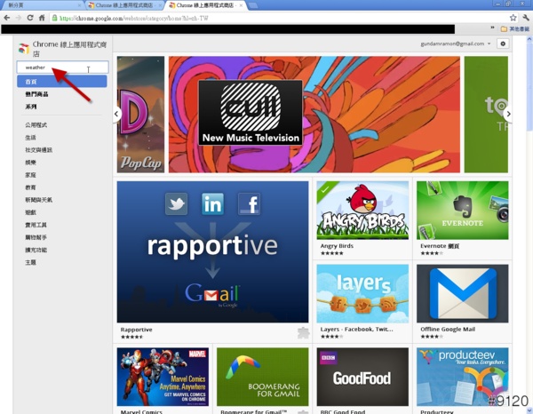533x414 pixels.
Task: Open the 熱門商品 category
Action: tap(38, 94)
